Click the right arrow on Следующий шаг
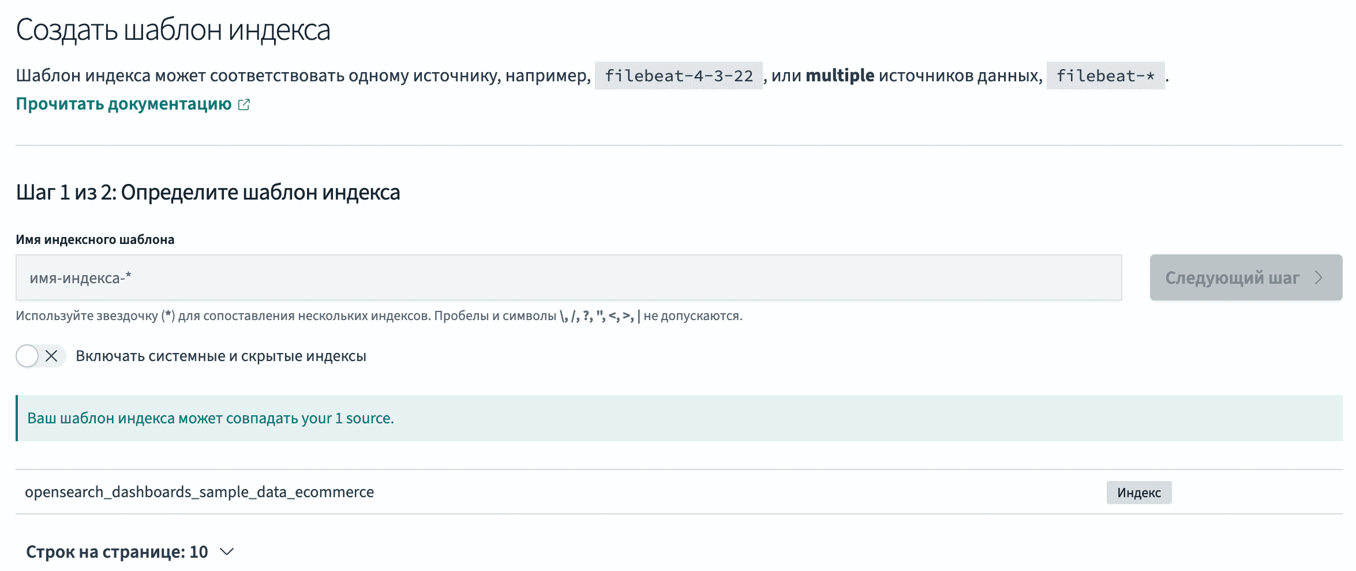This screenshot has width=1356, height=571. [x=1318, y=277]
